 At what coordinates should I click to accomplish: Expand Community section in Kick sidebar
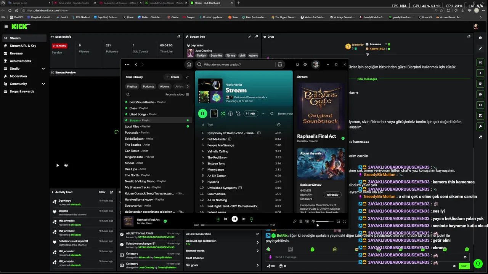pyautogui.click(x=43, y=84)
